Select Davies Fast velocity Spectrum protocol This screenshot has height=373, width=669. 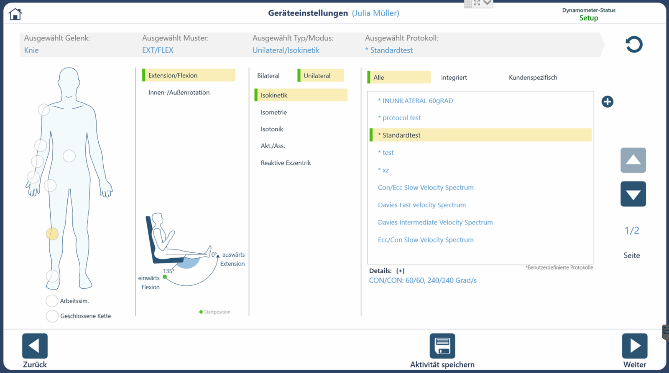[x=421, y=205]
